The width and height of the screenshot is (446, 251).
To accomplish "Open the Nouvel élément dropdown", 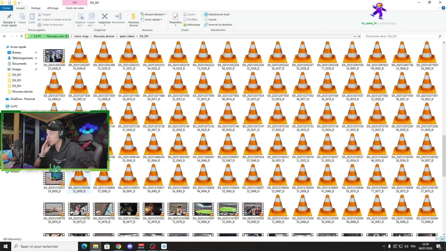I will click(153, 14).
